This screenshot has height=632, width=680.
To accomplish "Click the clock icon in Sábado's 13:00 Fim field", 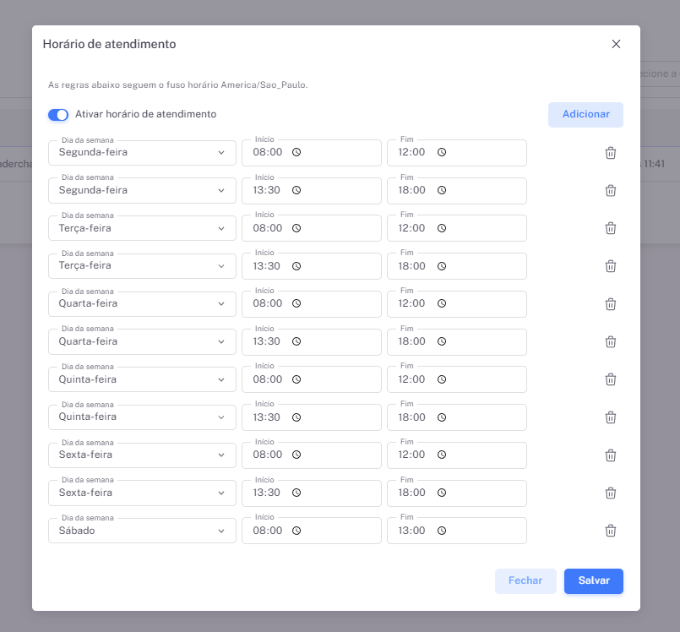I will (x=442, y=531).
